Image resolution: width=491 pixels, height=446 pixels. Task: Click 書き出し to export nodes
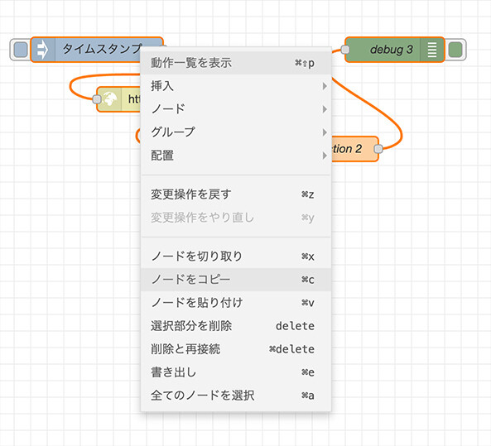[x=236, y=372]
